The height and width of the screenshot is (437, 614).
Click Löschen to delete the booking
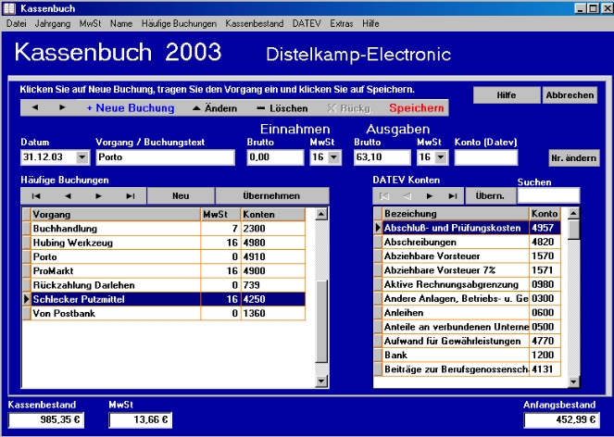[282, 108]
